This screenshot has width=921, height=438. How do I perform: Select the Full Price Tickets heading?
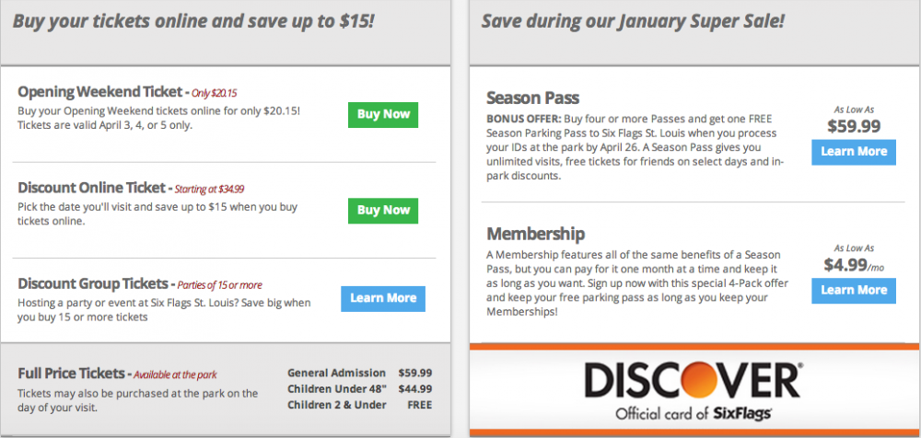coord(71,374)
